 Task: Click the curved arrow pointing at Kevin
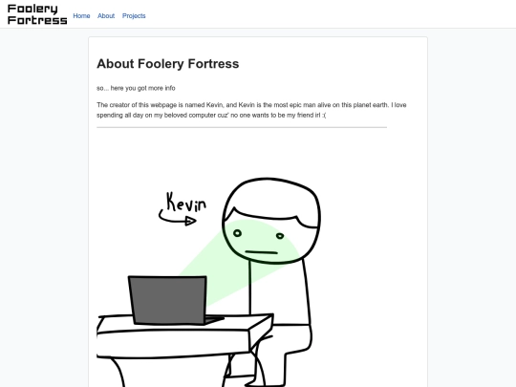[x=178, y=218]
